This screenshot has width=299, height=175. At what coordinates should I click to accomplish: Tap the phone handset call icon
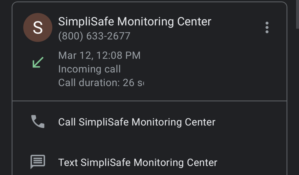point(38,122)
